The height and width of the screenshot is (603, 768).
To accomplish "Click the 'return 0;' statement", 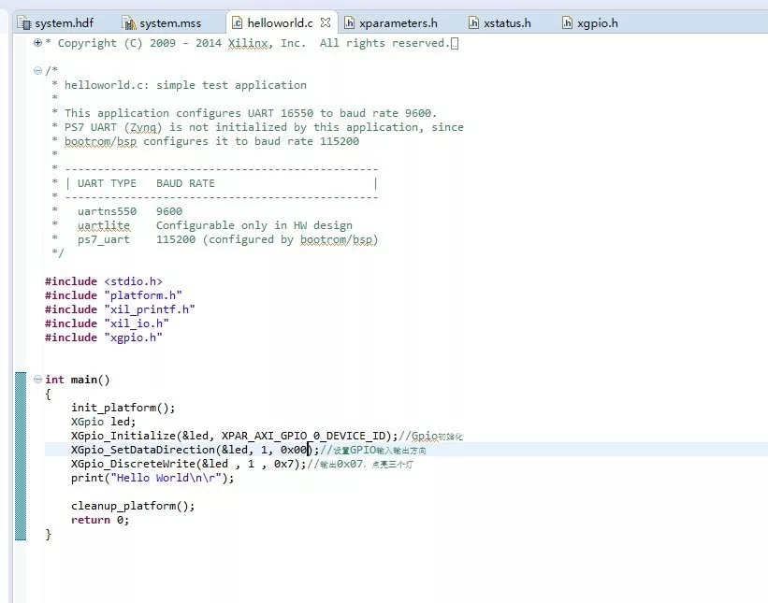I will tap(100, 521).
